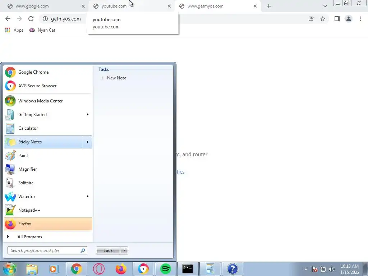Viewport: 368px width, 276px height.
Task: Expand Getting Started jump list arrow
Action: pos(88,115)
